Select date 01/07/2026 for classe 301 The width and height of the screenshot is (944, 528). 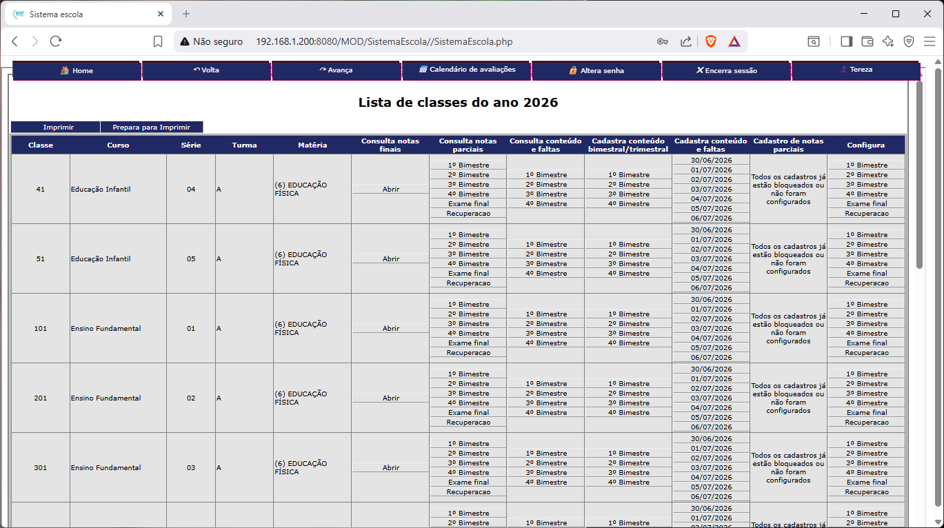coord(711,448)
